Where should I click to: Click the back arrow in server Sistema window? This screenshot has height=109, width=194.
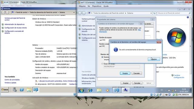coord(3,12)
